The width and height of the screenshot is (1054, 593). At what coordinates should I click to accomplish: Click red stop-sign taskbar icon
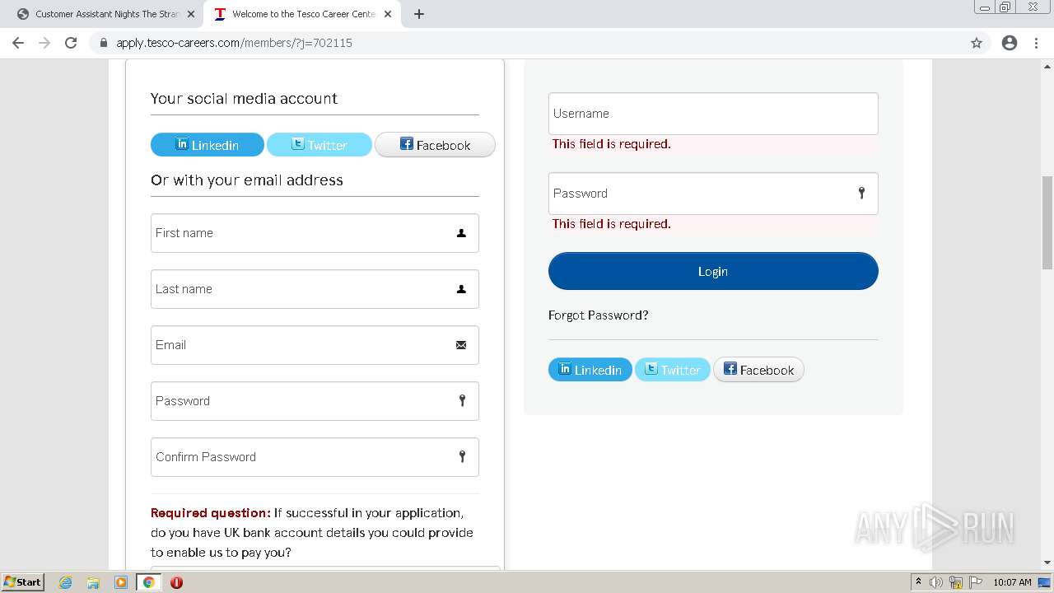[176, 582]
